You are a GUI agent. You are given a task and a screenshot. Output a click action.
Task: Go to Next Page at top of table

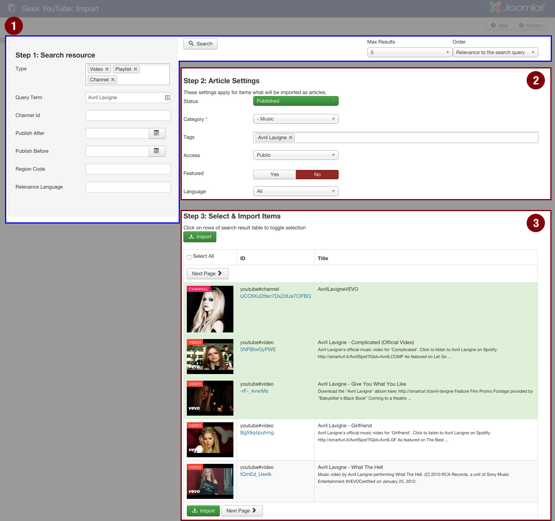207,274
